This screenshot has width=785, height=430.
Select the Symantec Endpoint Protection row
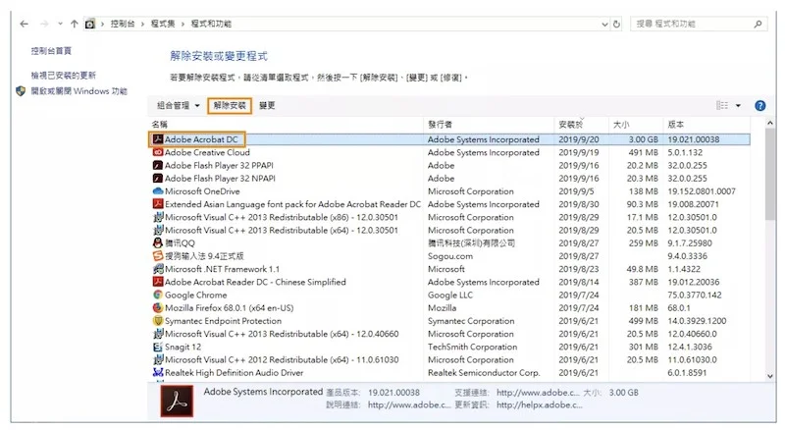click(x=449, y=321)
